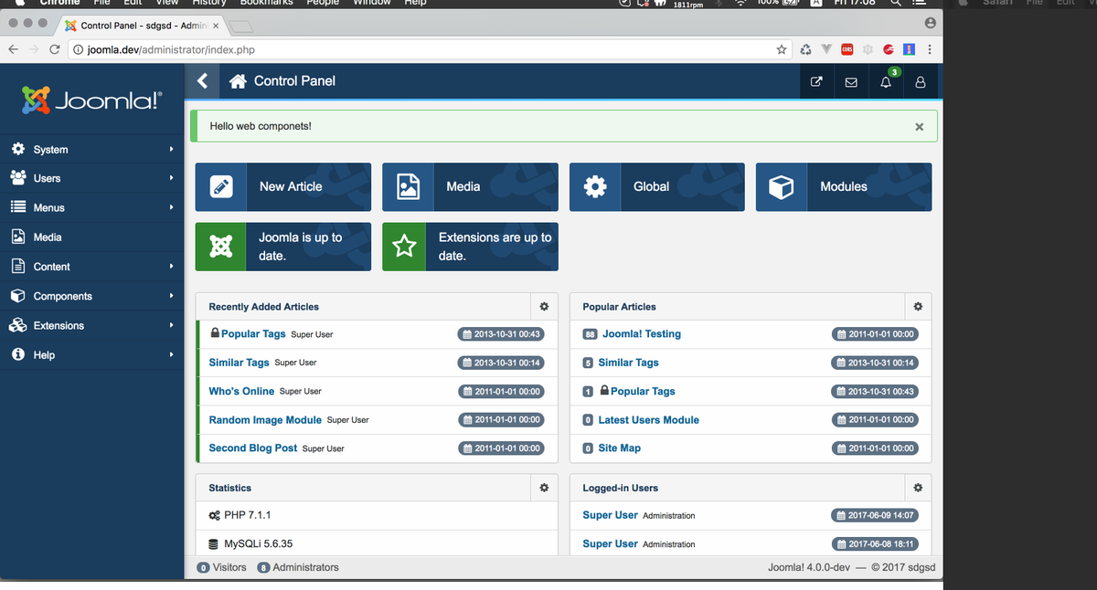Image resolution: width=1097 pixels, height=590 pixels.
Task: Click the System gear icon in sidebar
Action: (x=17, y=149)
